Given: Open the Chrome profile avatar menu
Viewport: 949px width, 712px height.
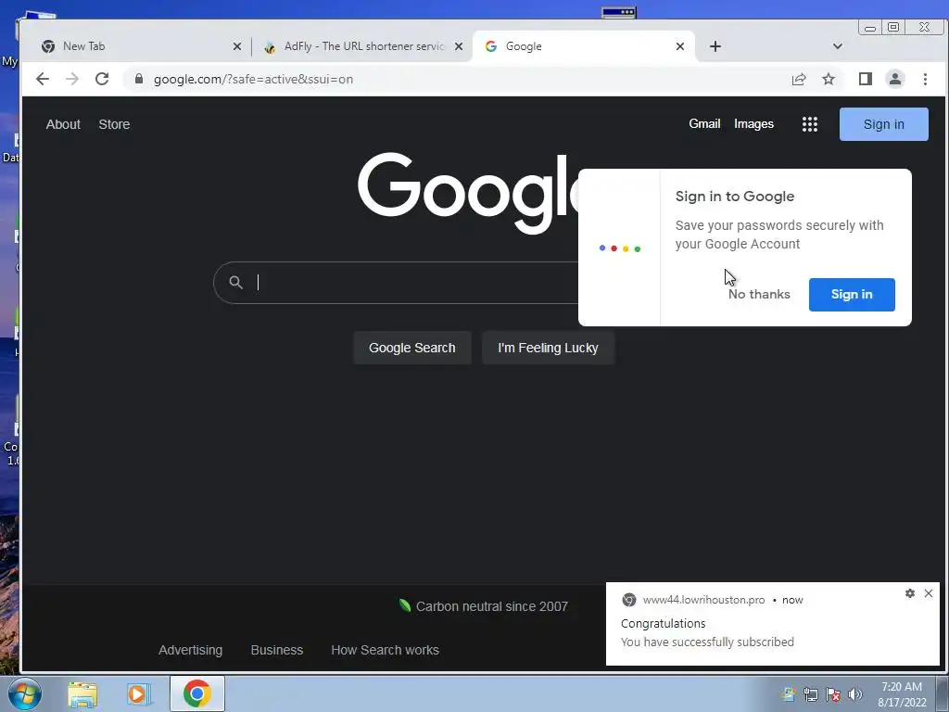Looking at the screenshot, I should tap(895, 80).
